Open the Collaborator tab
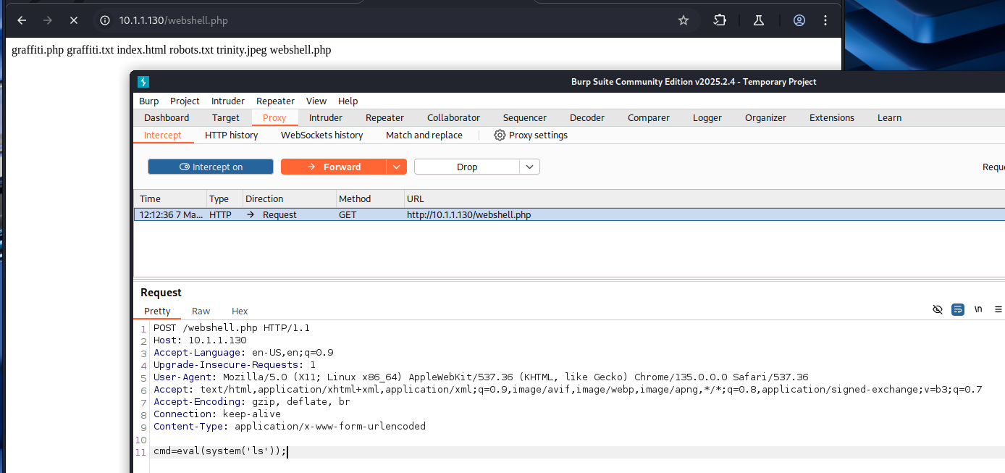1005x473 pixels. [x=453, y=117]
